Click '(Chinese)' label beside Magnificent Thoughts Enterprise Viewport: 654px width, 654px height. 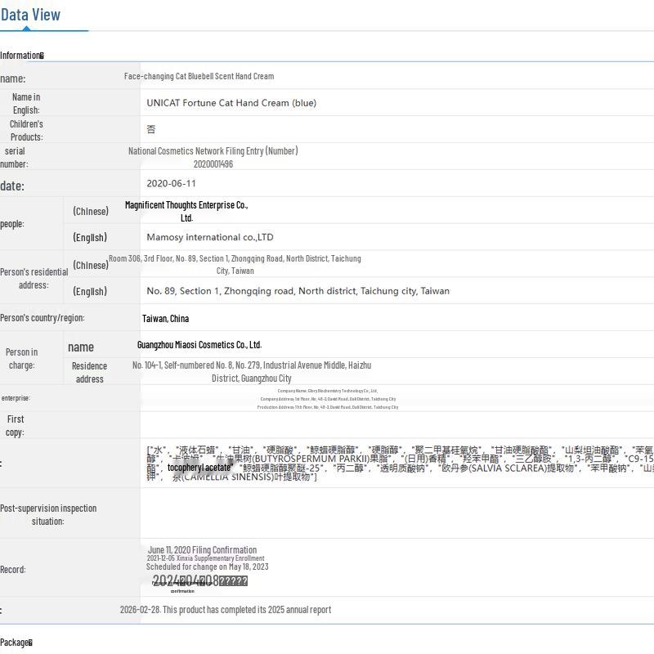(91, 212)
